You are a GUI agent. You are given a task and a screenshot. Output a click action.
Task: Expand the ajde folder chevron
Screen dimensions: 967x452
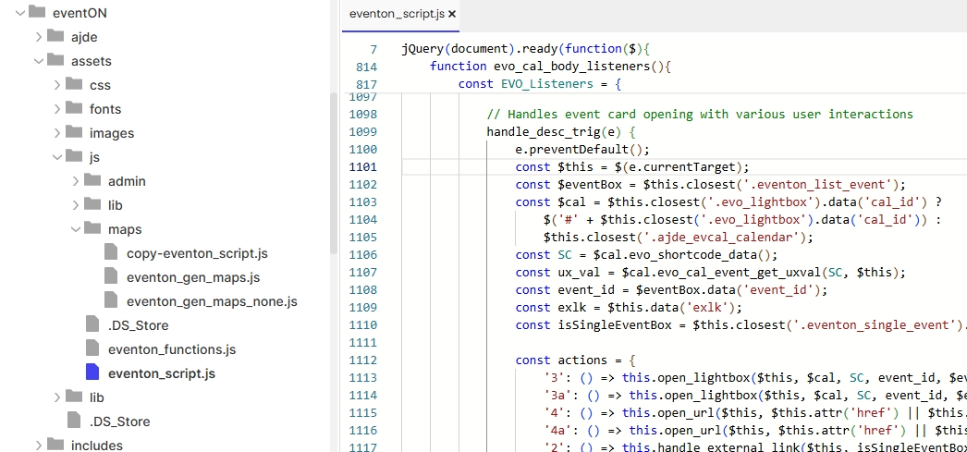pyautogui.click(x=39, y=37)
